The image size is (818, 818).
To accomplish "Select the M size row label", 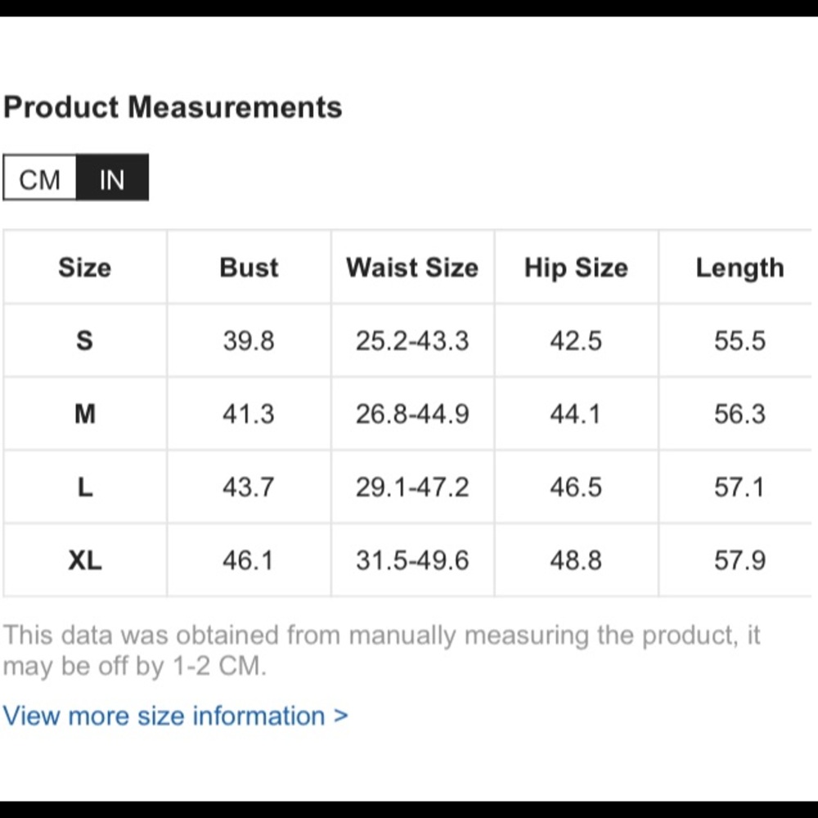I will (x=85, y=414).
